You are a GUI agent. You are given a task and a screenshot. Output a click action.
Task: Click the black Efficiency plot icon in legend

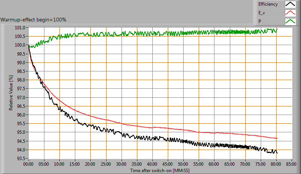[x=290, y=5]
